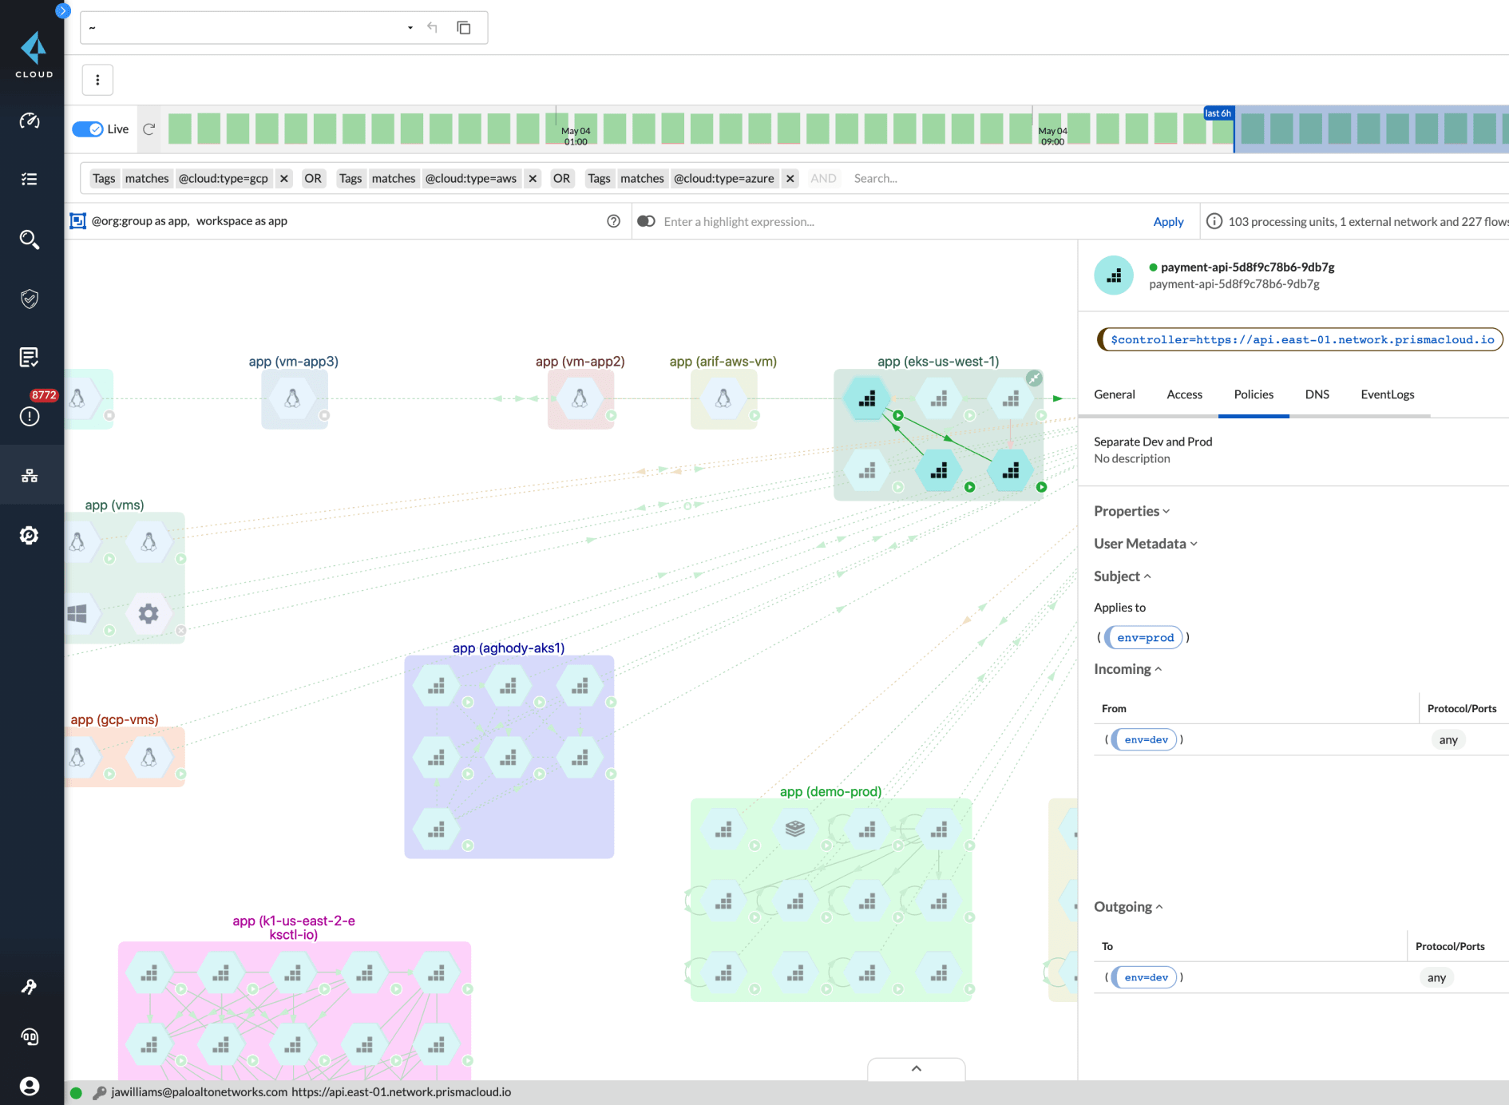Enable the highlight expression toggle

pyautogui.click(x=647, y=221)
